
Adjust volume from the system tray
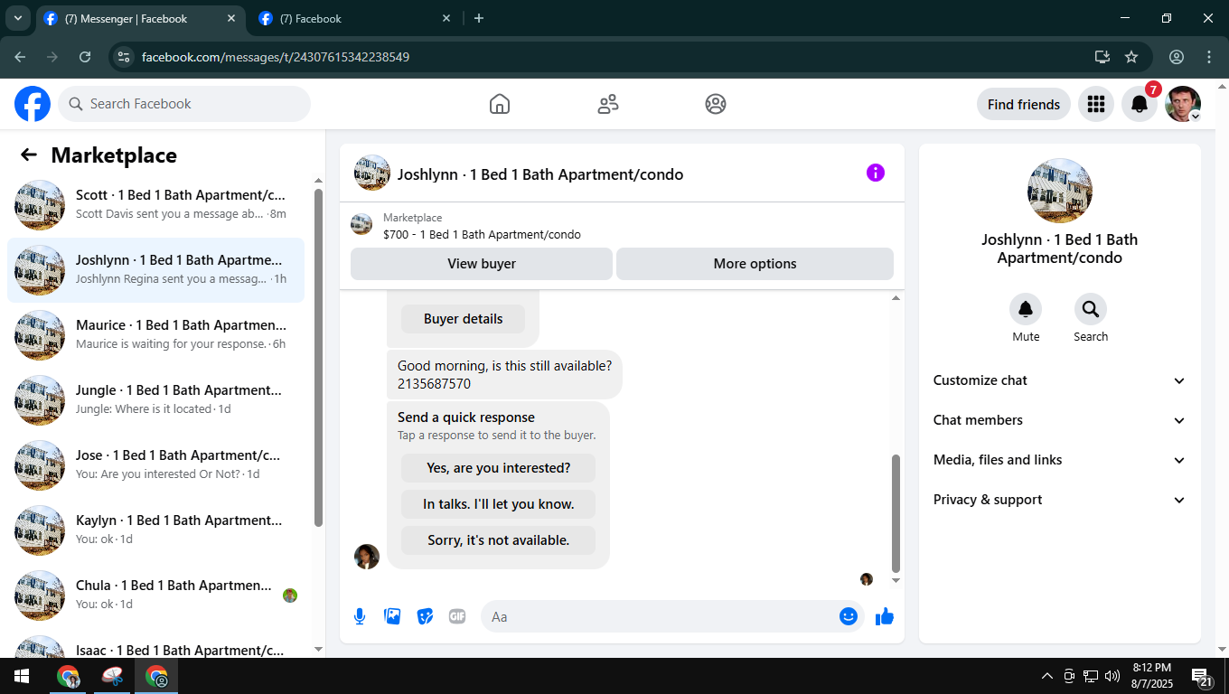click(x=1112, y=676)
